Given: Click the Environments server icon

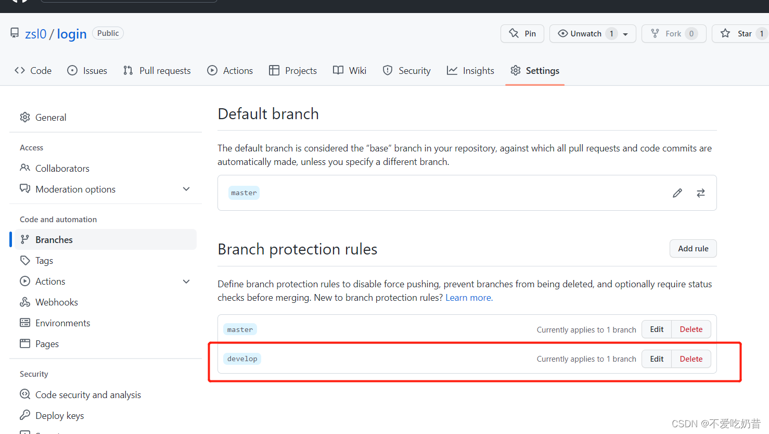Looking at the screenshot, I should pyautogui.click(x=25, y=323).
